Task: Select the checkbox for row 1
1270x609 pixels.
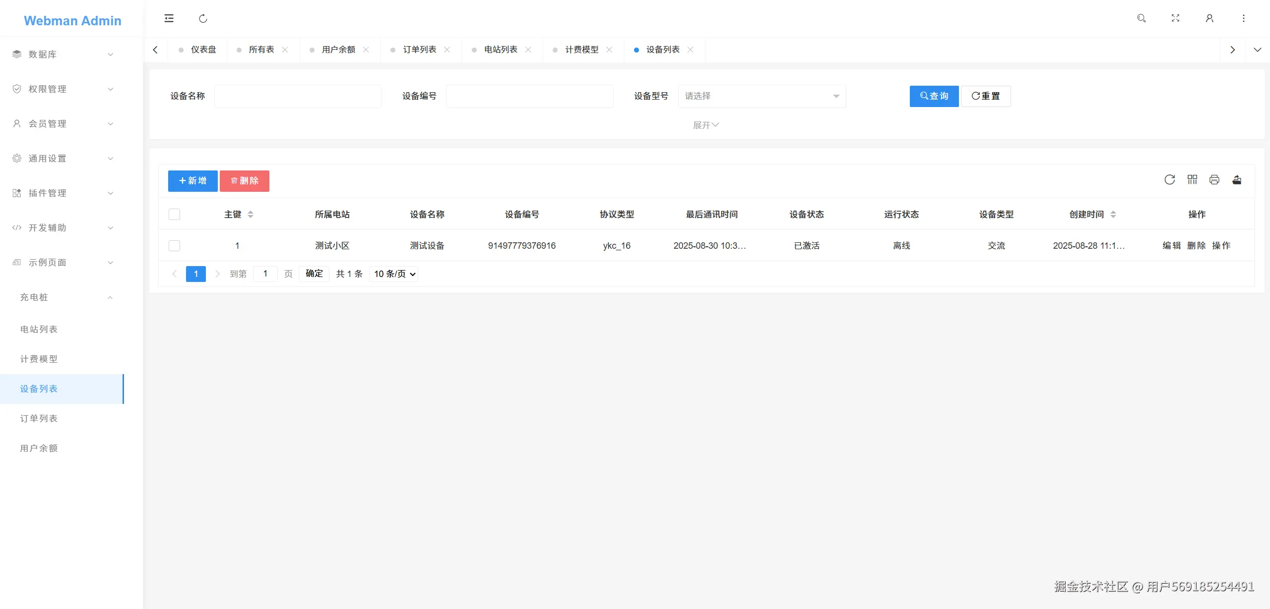Action: click(x=174, y=246)
